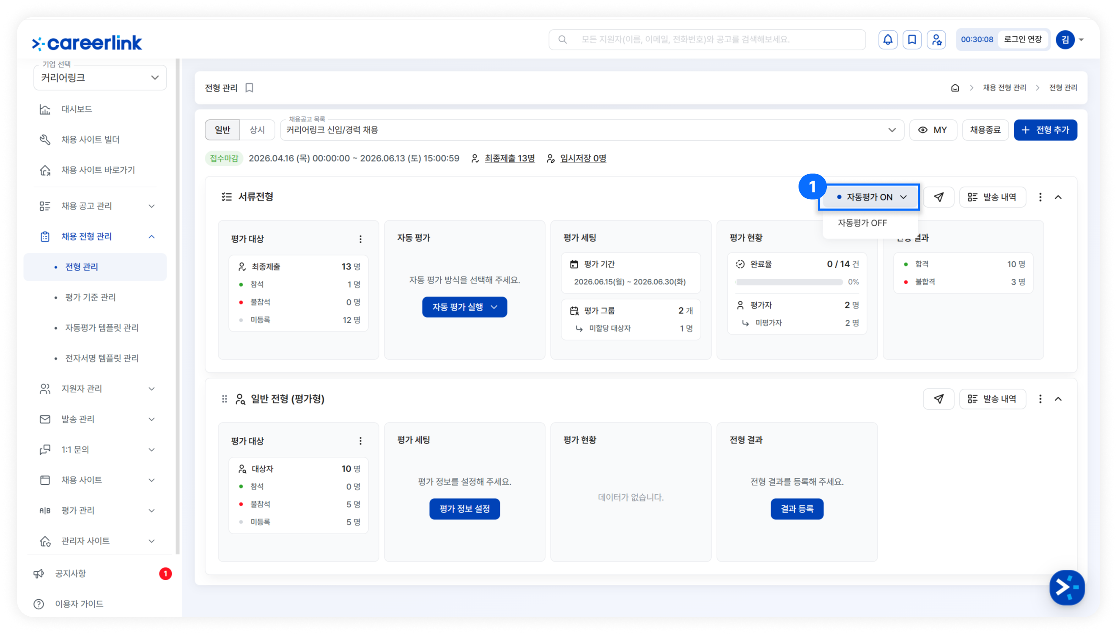Click the 결과 등록 button
Screen dimensions: 1117x634
pyautogui.click(x=796, y=508)
